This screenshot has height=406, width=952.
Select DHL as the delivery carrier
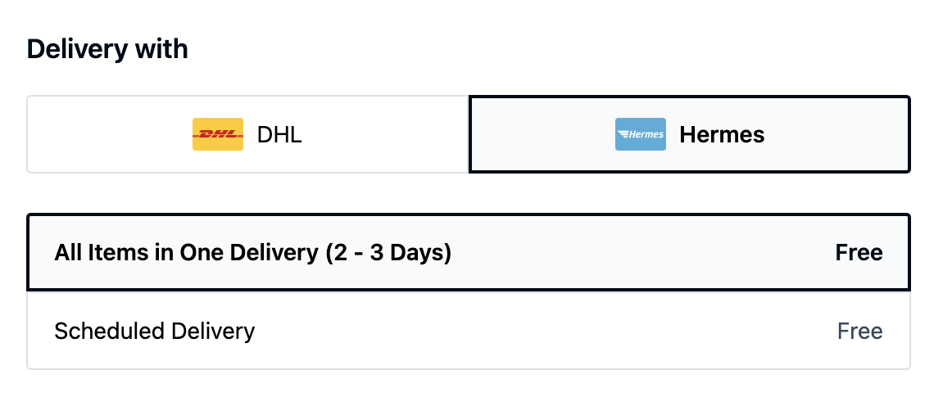coord(247,134)
